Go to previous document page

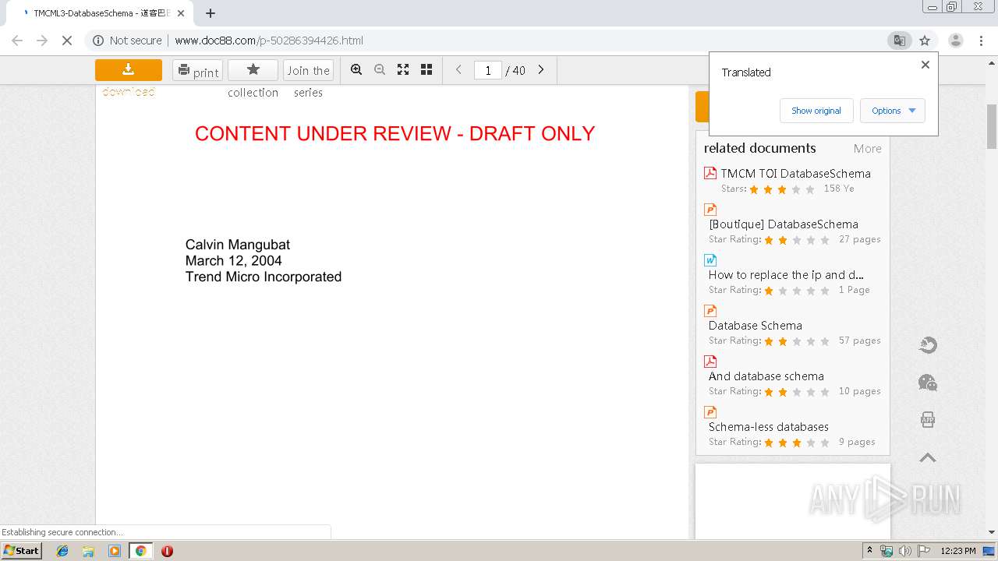[458, 69]
